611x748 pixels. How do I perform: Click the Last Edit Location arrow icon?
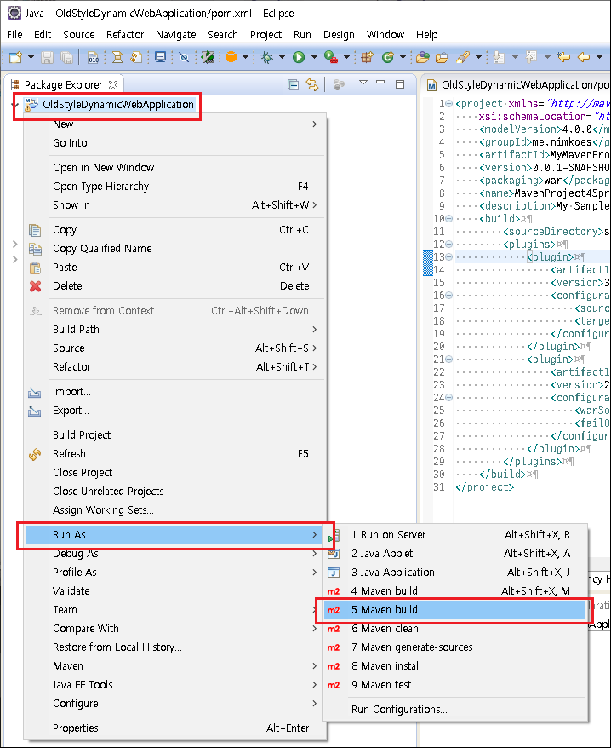[563, 58]
